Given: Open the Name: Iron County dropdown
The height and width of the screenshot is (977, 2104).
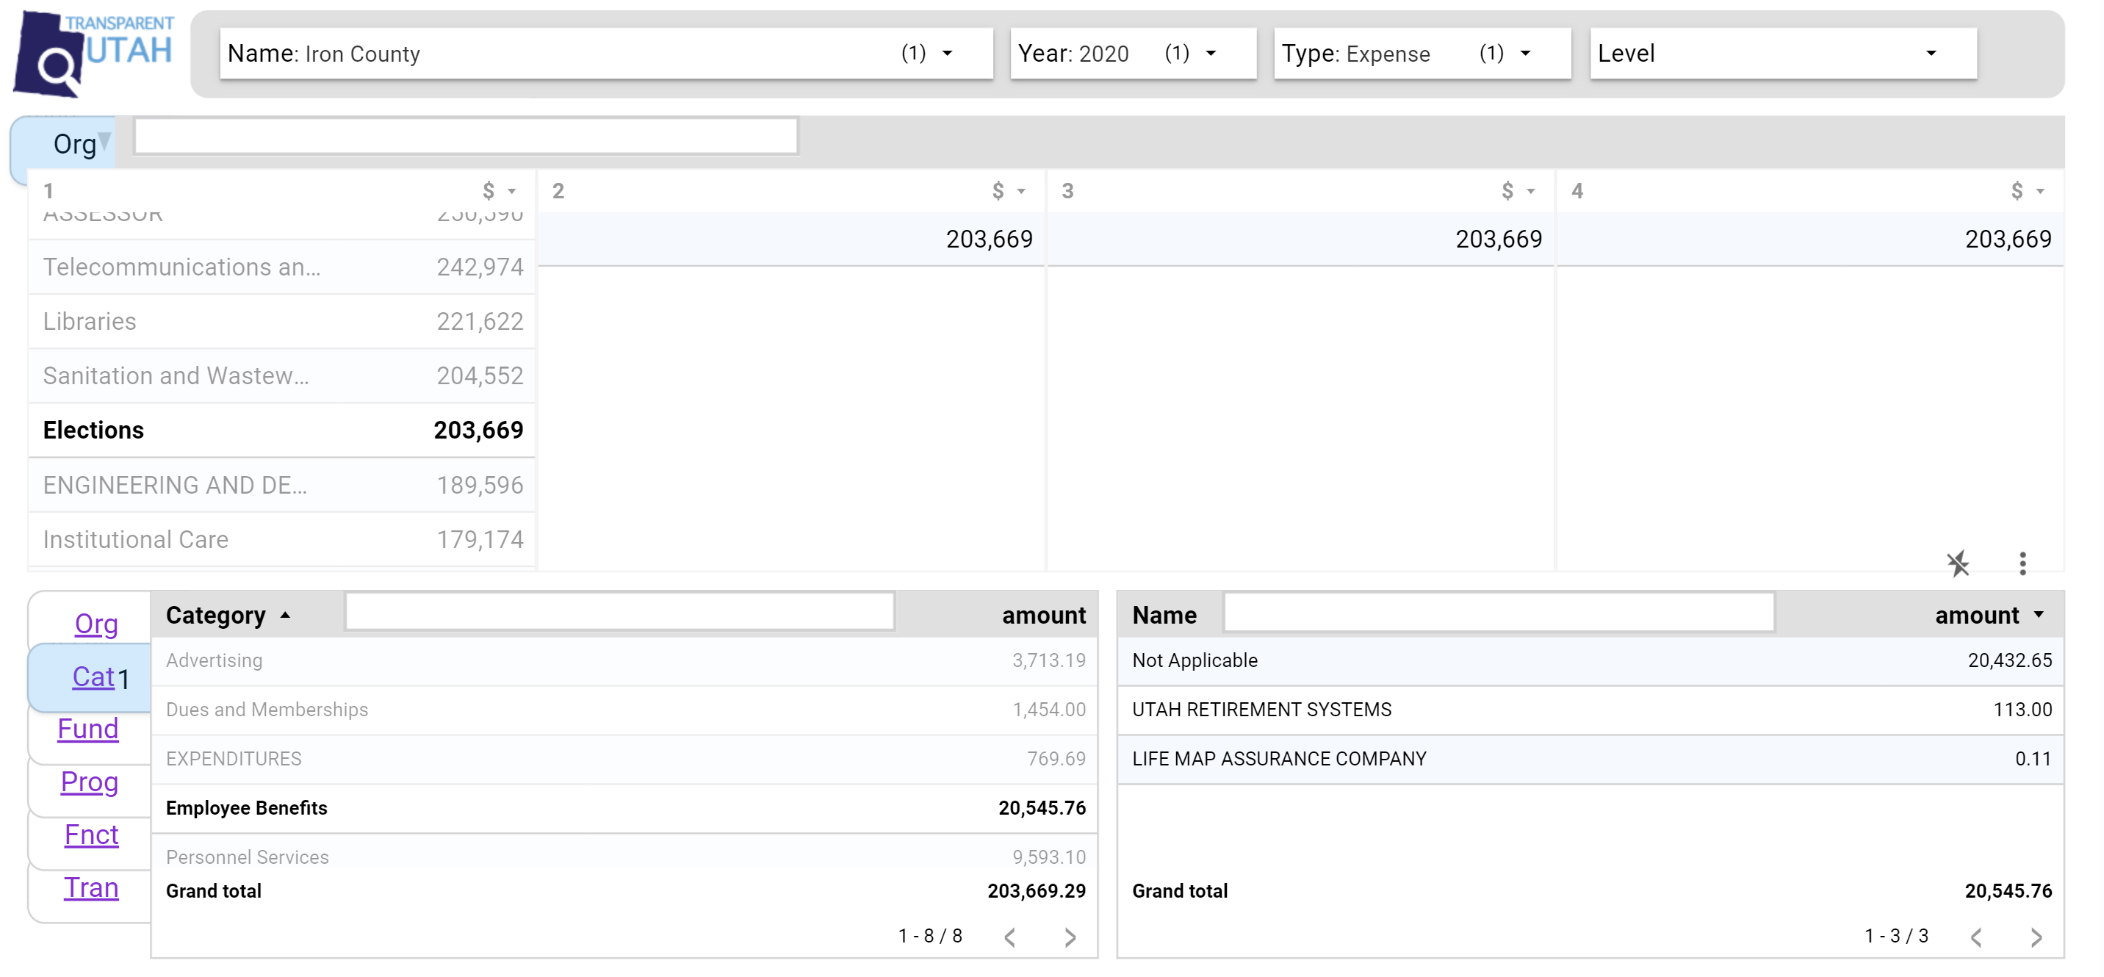Looking at the screenshot, I should coord(606,54).
